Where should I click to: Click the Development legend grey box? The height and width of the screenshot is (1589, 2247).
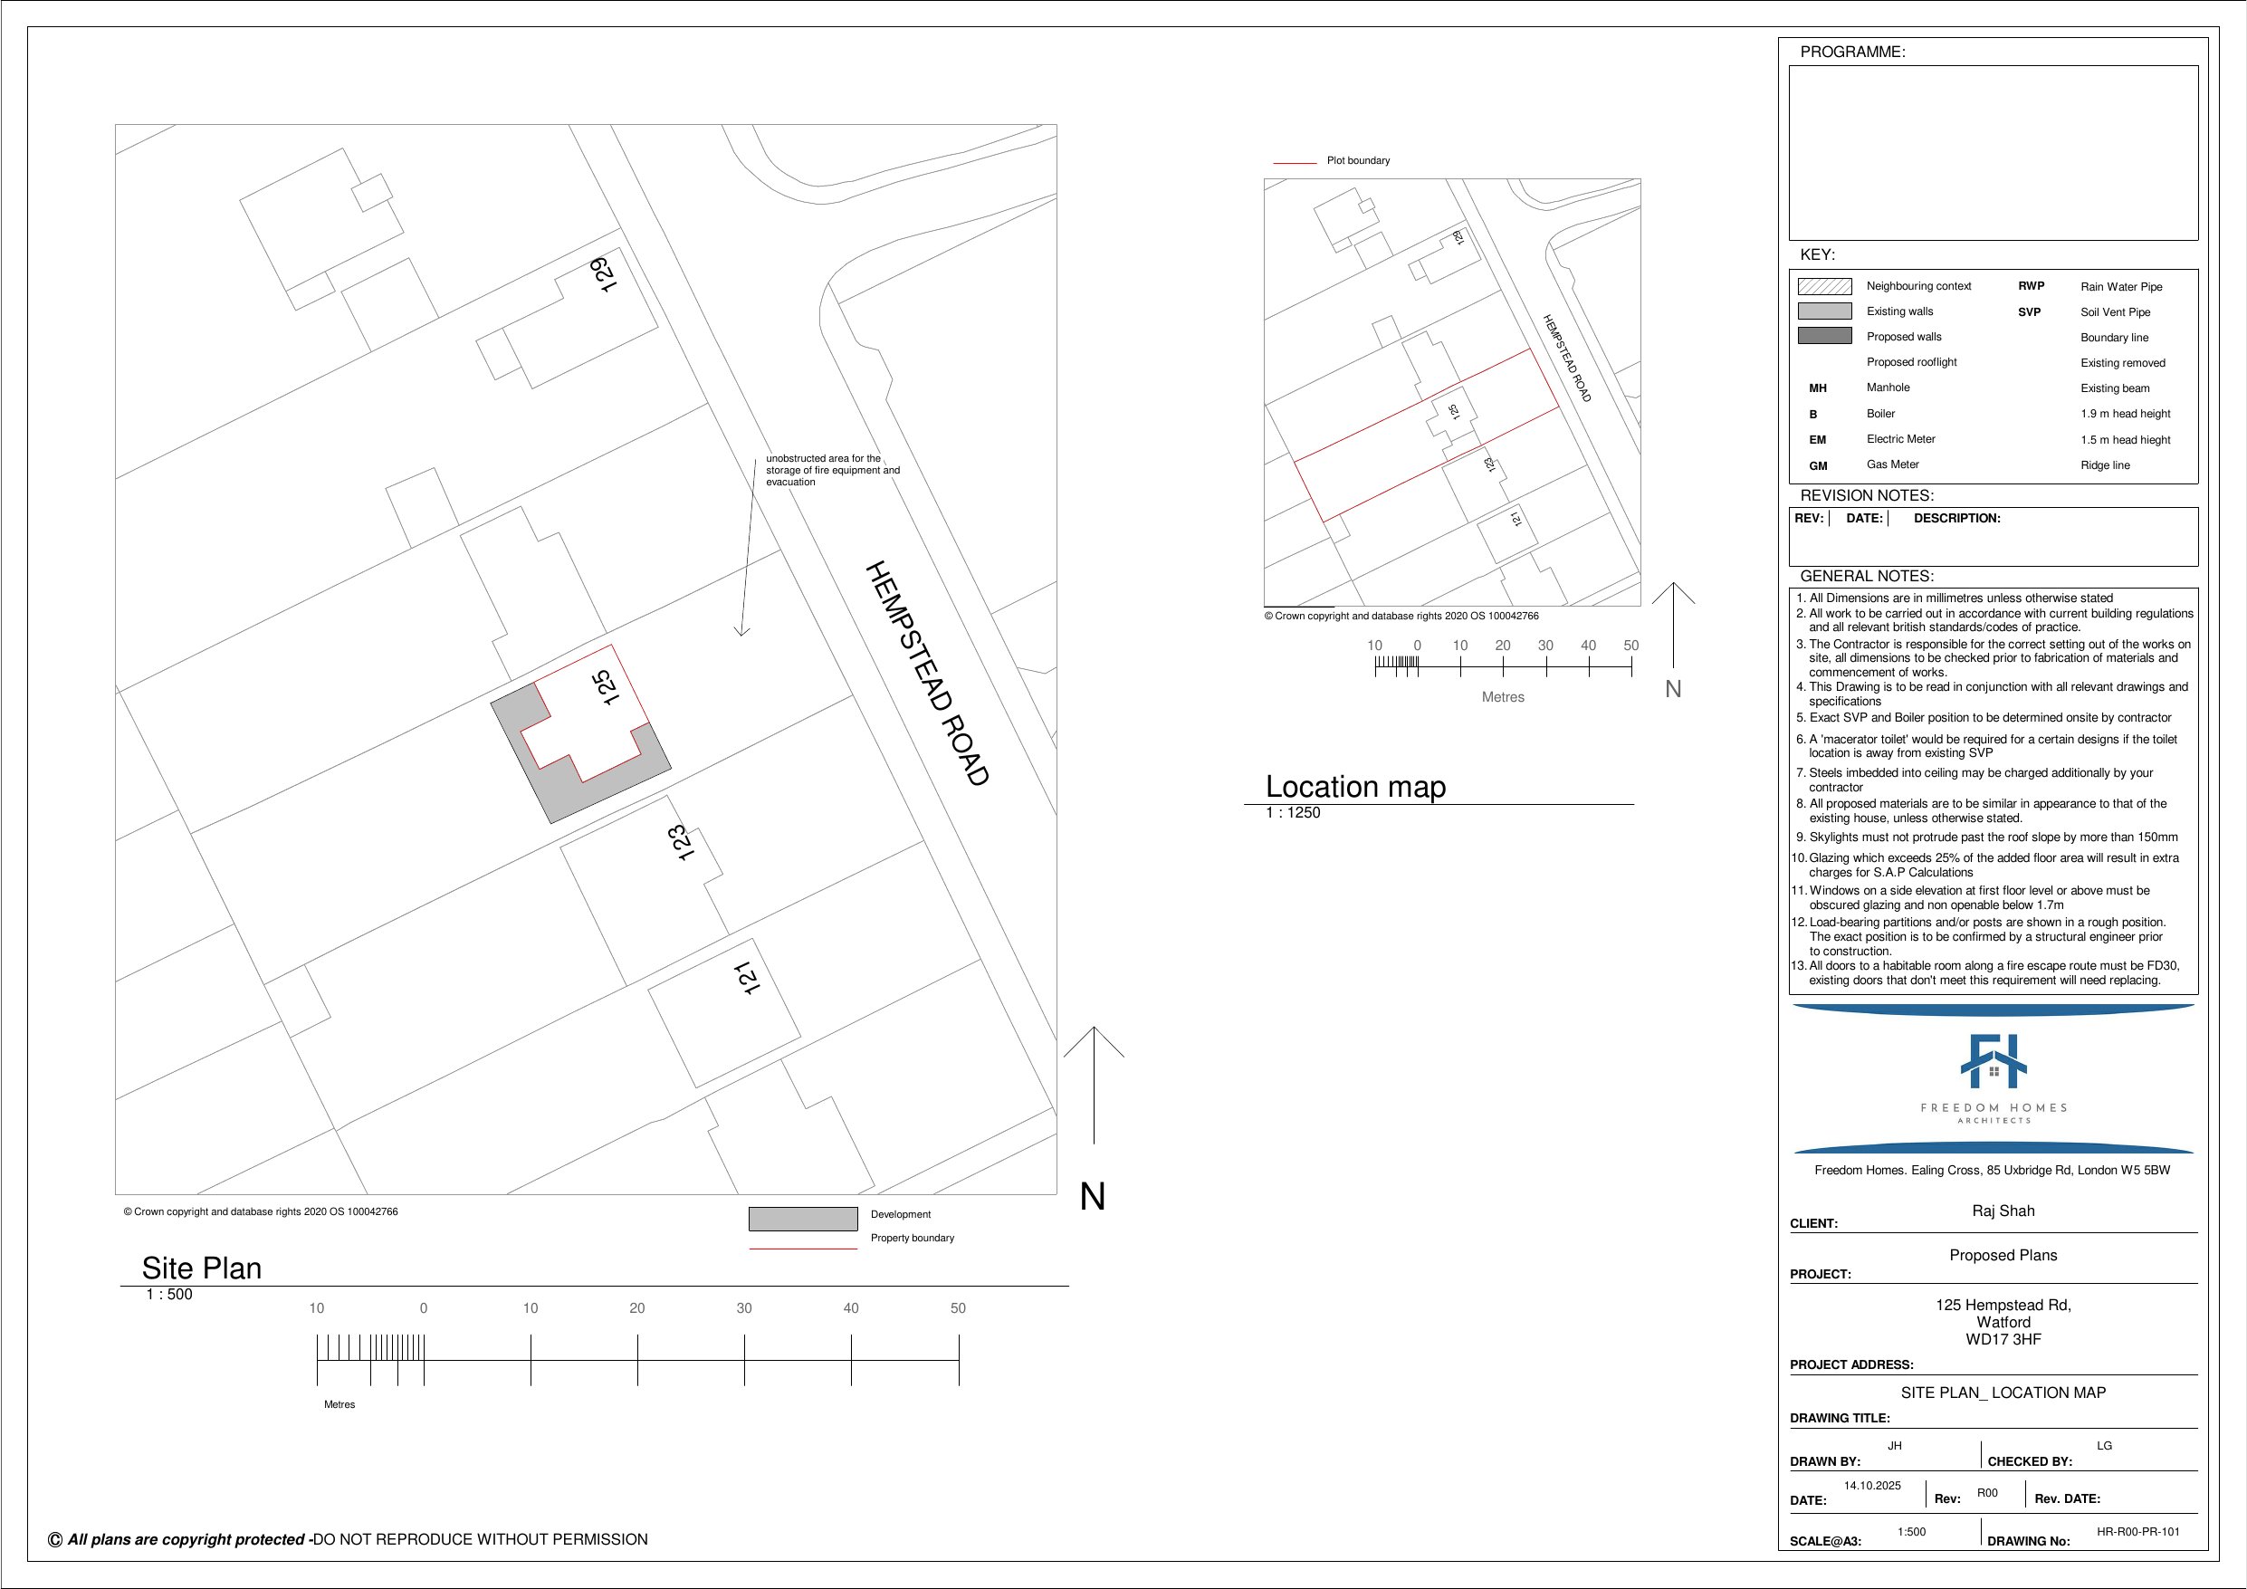coord(802,1218)
